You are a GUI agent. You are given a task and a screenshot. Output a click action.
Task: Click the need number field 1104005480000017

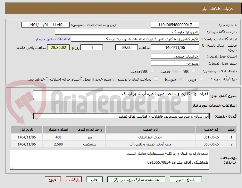point(175,25)
